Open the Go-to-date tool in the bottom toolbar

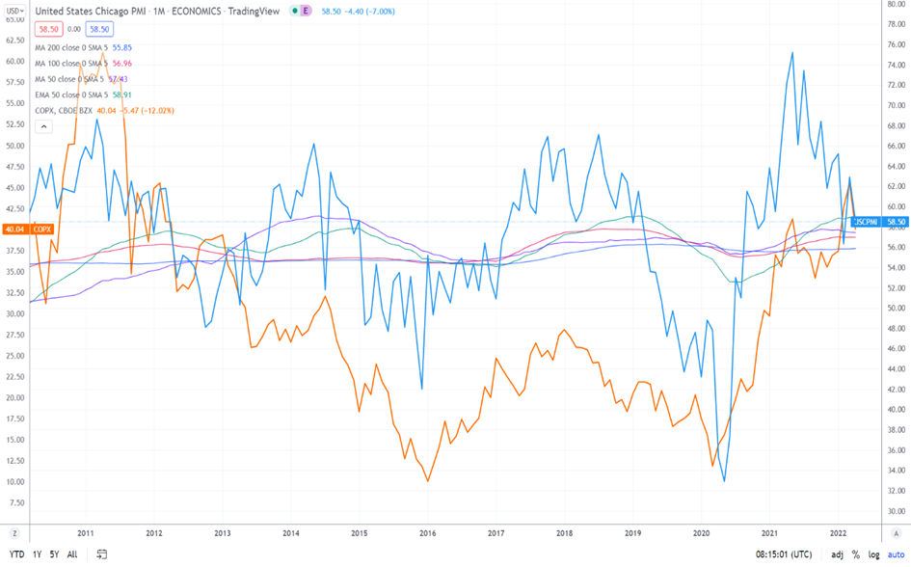pyautogui.click(x=101, y=554)
